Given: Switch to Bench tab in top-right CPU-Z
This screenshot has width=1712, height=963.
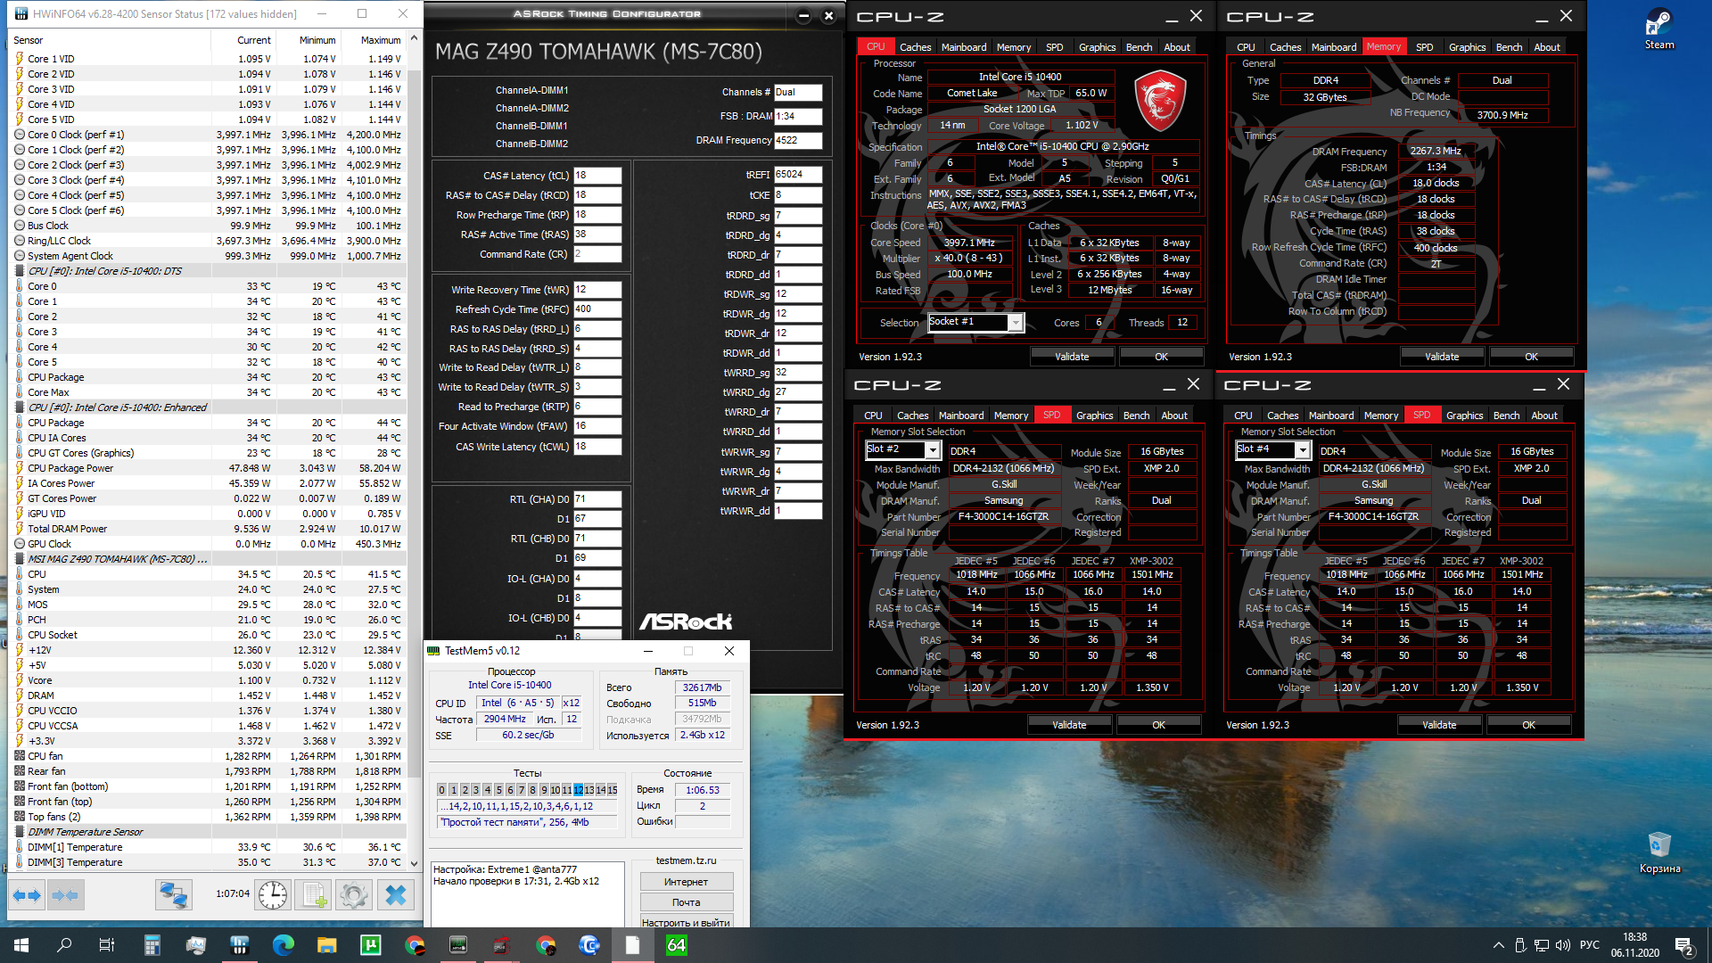Looking at the screenshot, I should (x=1509, y=47).
